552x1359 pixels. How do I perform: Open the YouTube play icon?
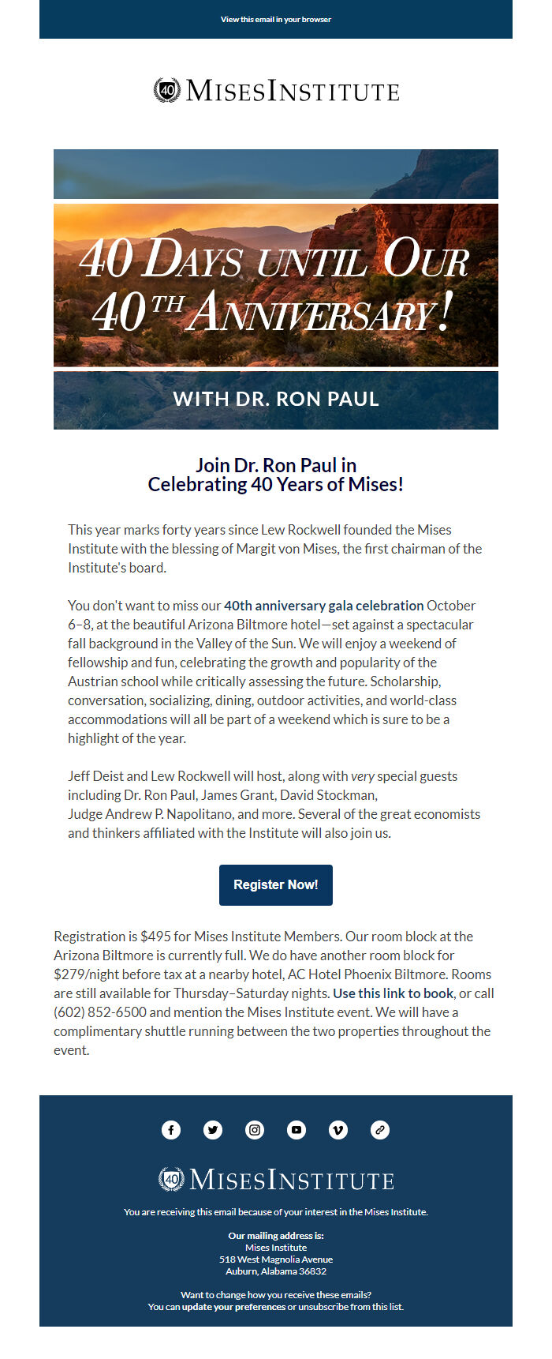pyautogui.click(x=297, y=1130)
